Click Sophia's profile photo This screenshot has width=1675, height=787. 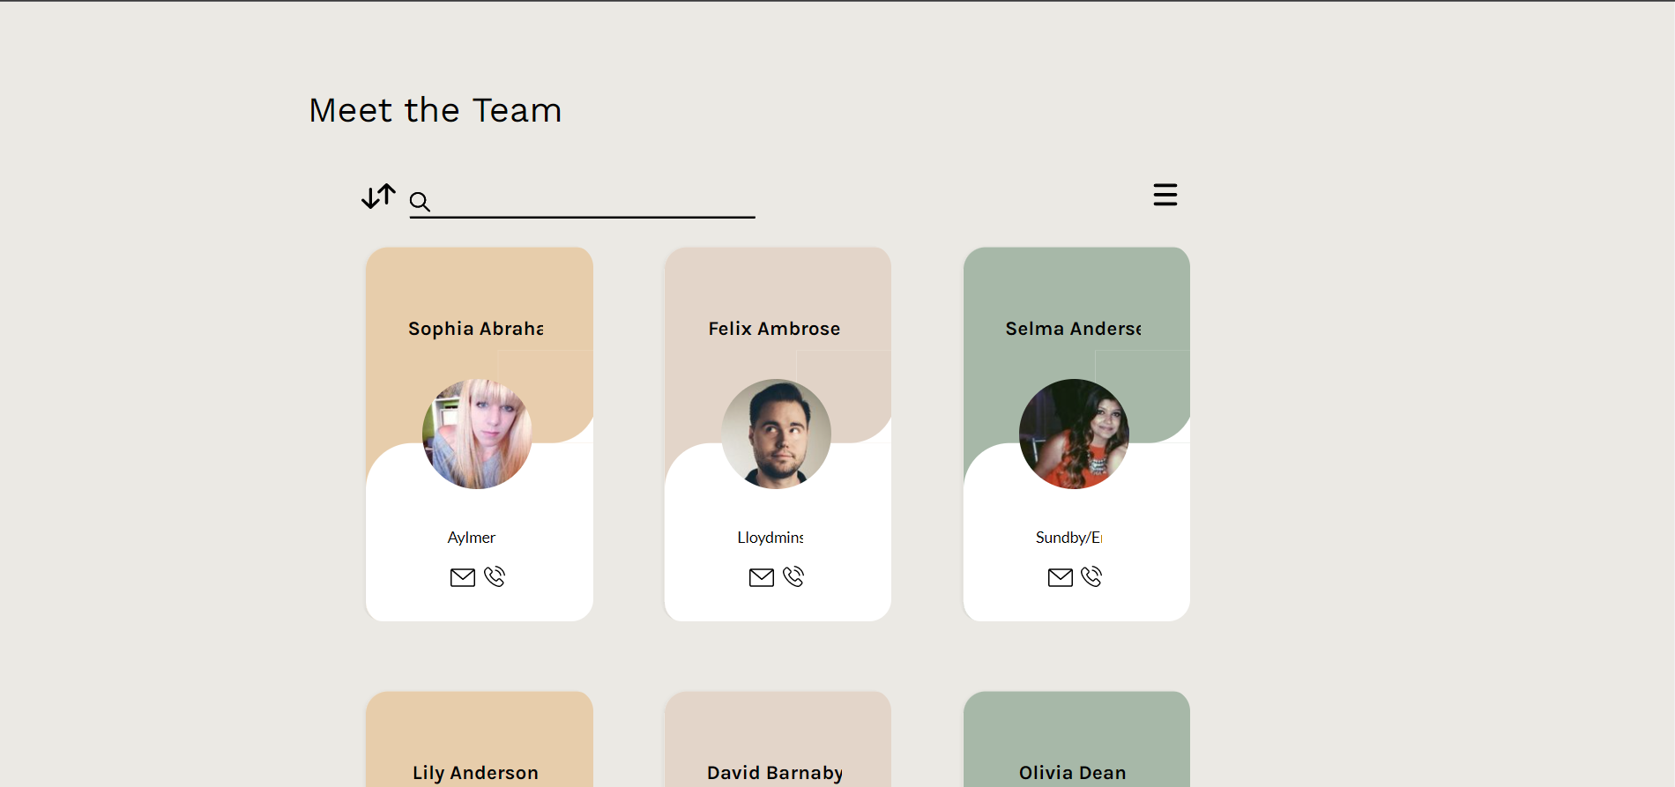tap(477, 434)
